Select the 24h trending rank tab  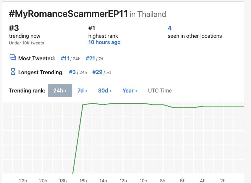coord(60,91)
